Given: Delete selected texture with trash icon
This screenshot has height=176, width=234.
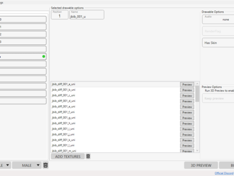Looking at the screenshot, I should pos(88,156).
